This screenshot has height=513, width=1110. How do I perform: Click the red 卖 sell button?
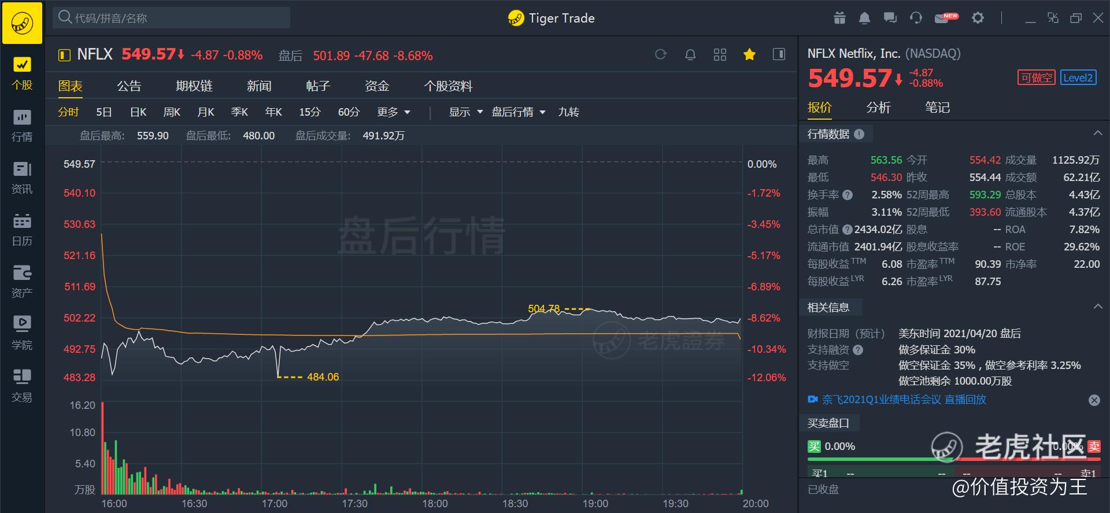tap(1094, 446)
